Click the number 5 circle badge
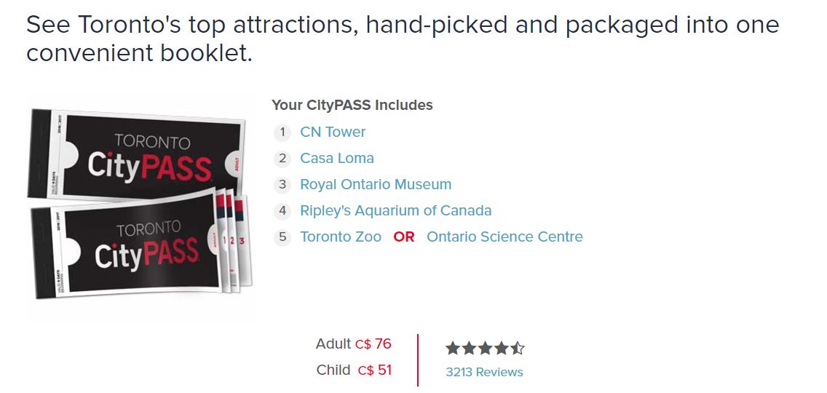 282,237
